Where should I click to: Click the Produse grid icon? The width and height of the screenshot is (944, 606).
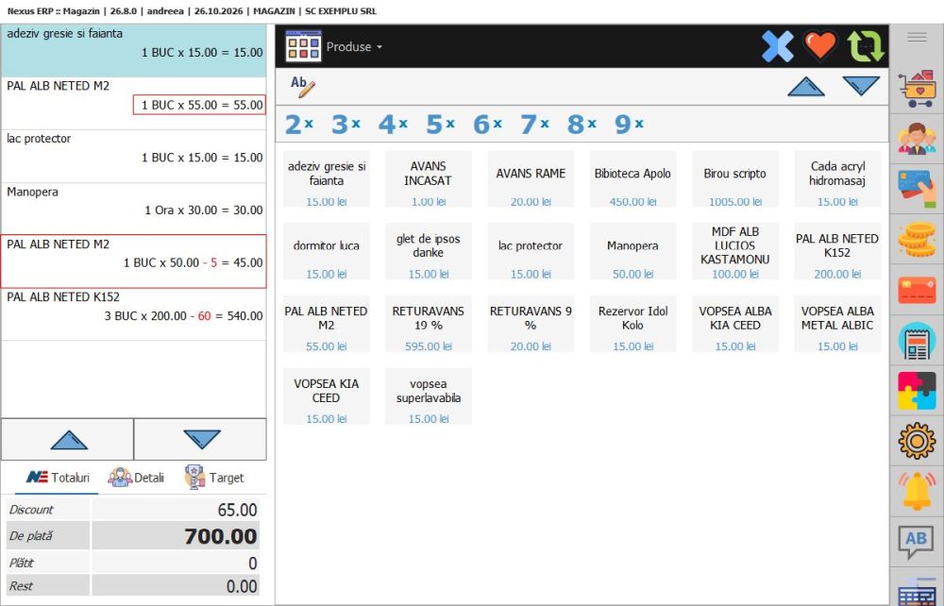click(x=303, y=46)
